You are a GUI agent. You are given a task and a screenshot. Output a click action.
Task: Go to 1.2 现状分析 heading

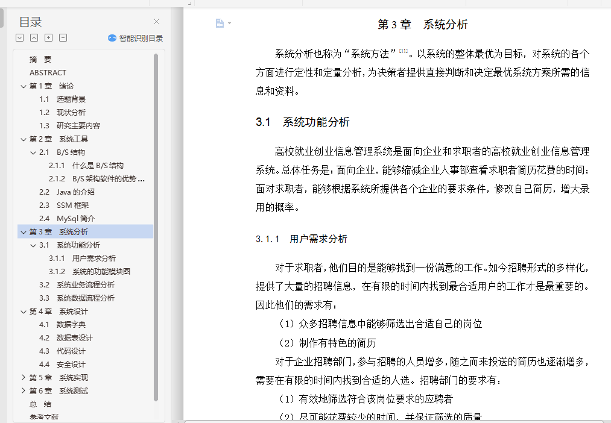[62, 113]
